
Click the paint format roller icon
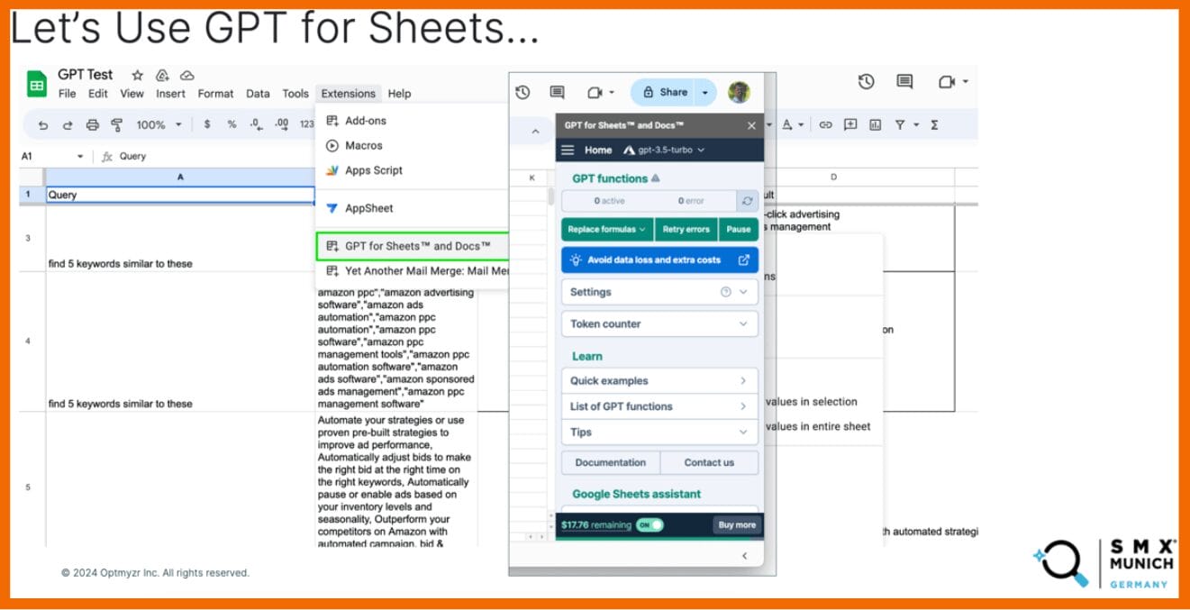(x=116, y=125)
